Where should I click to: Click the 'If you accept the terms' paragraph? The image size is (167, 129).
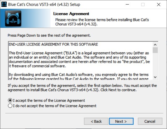82,87
